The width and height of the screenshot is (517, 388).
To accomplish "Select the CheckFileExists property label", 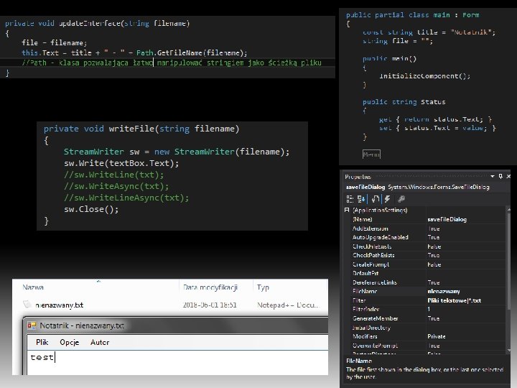I will tap(372, 246).
